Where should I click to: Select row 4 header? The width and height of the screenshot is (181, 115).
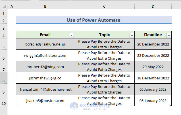pos(4,35)
